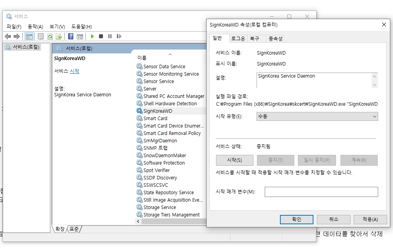Click description box scroll down arrow
Screen dimensions: 393x250
click(x=374, y=85)
